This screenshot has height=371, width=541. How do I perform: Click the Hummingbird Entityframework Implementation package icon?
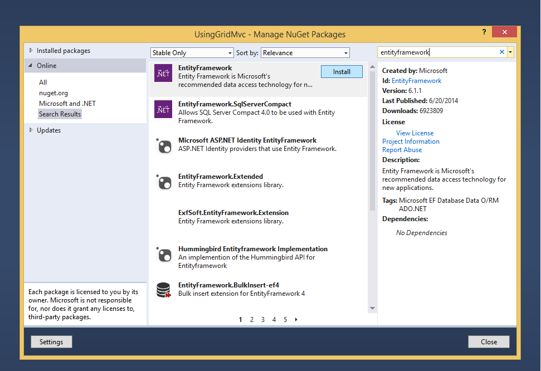pyautogui.click(x=164, y=255)
